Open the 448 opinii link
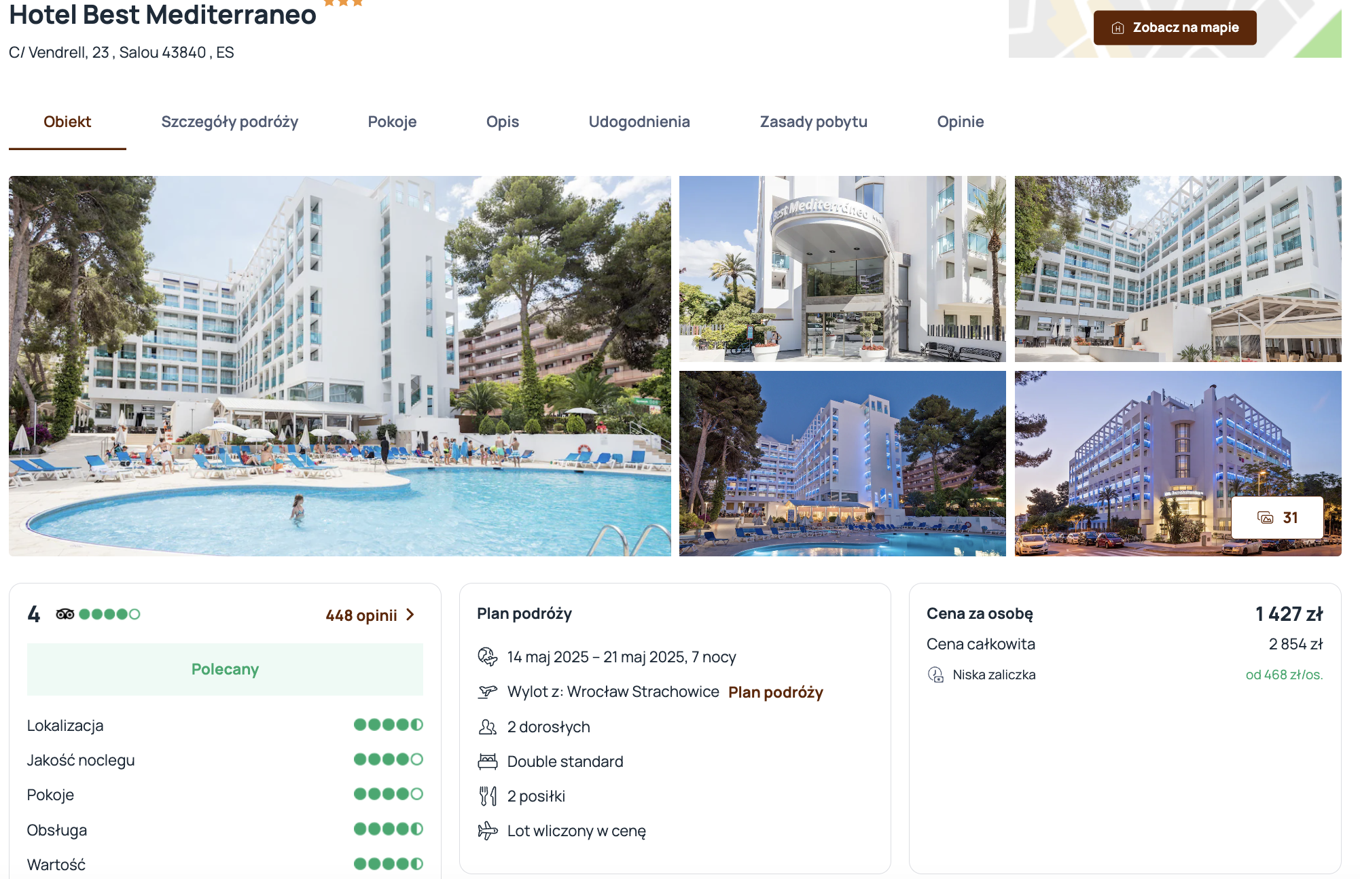This screenshot has height=879, width=1360. coord(361,615)
